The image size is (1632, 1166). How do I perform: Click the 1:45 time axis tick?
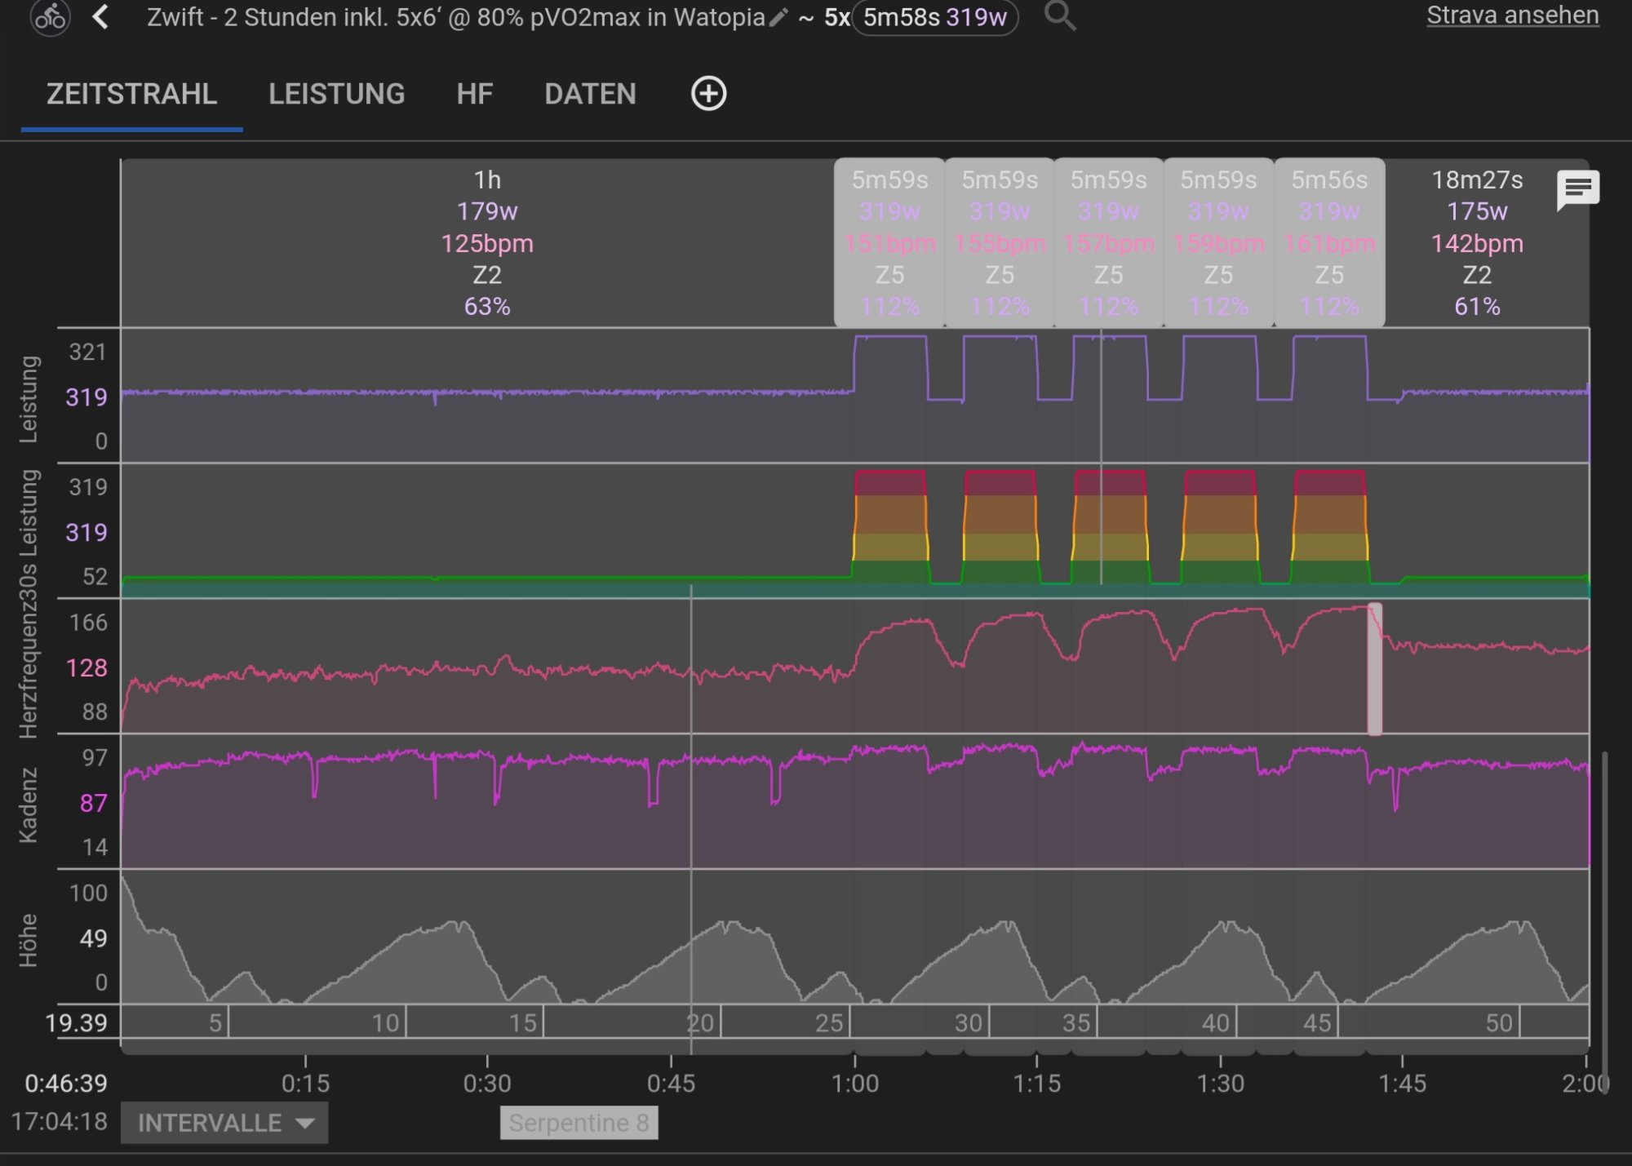click(1402, 1083)
